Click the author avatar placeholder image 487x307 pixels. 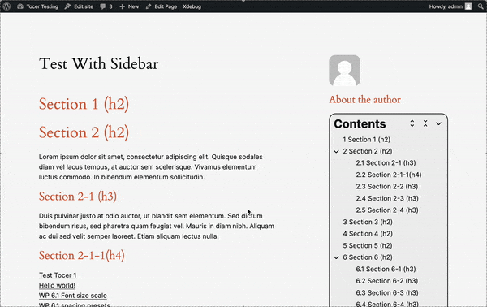pos(344,71)
